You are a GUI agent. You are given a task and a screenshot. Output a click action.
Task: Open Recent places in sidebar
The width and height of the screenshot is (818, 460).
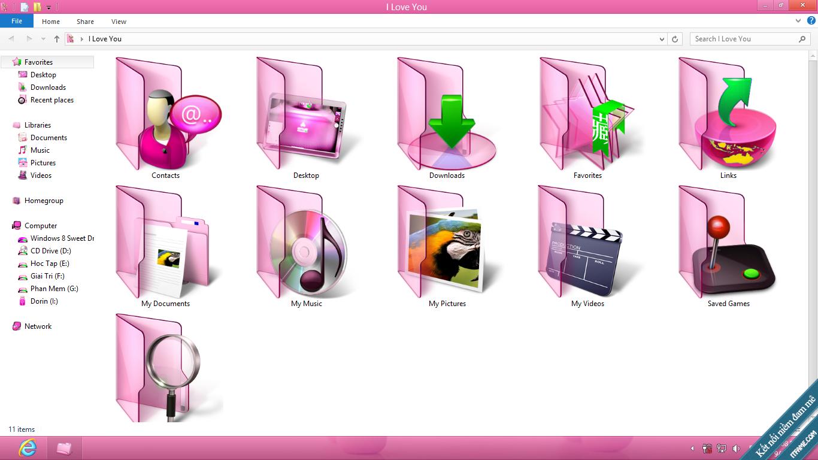point(51,100)
